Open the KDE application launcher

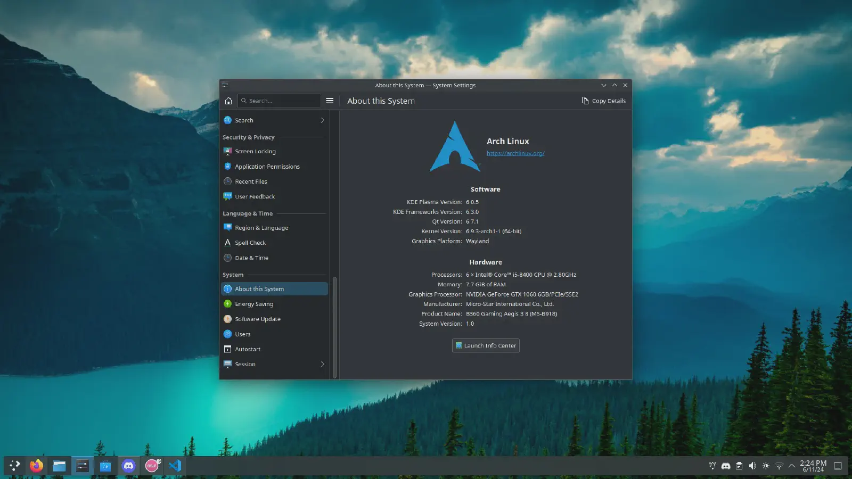(x=15, y=466)
